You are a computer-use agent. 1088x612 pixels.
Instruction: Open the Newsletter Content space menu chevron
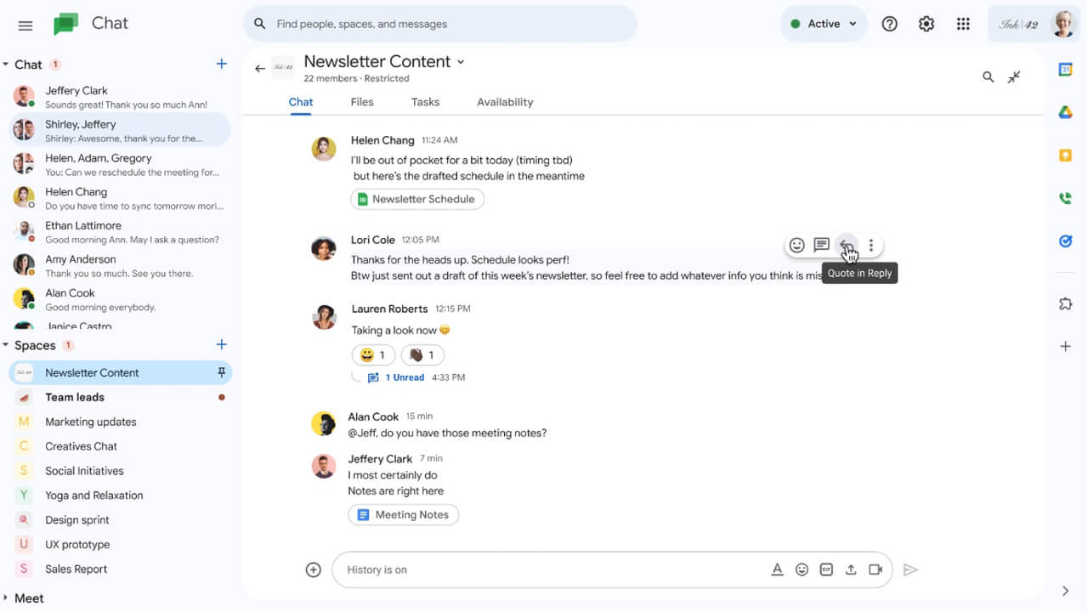tap(460, 61)
